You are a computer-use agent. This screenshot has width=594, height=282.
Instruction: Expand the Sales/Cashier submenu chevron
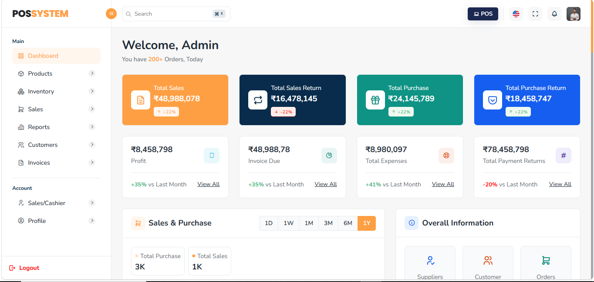coord(92,203)
